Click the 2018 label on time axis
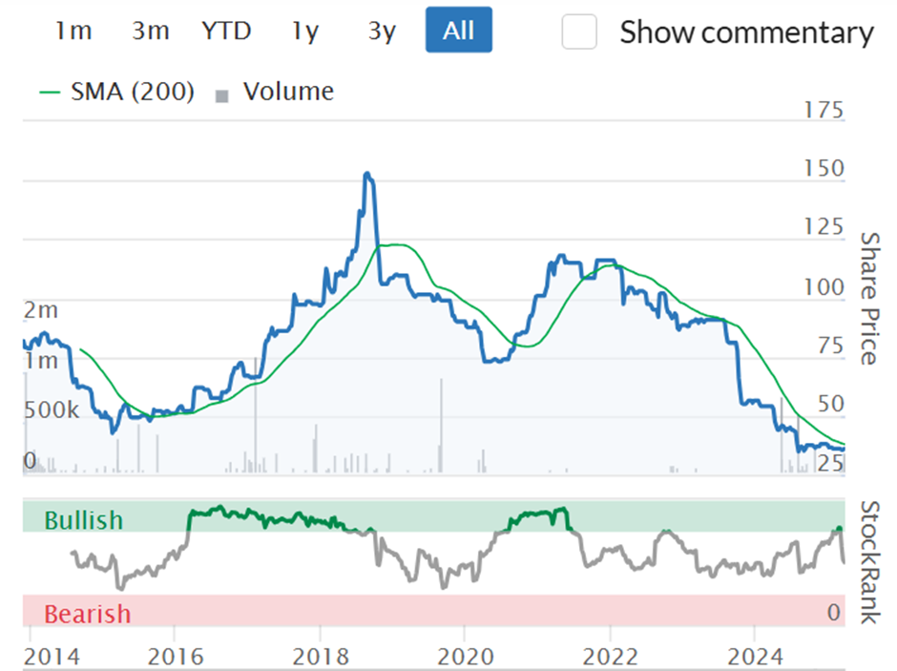 321,657
